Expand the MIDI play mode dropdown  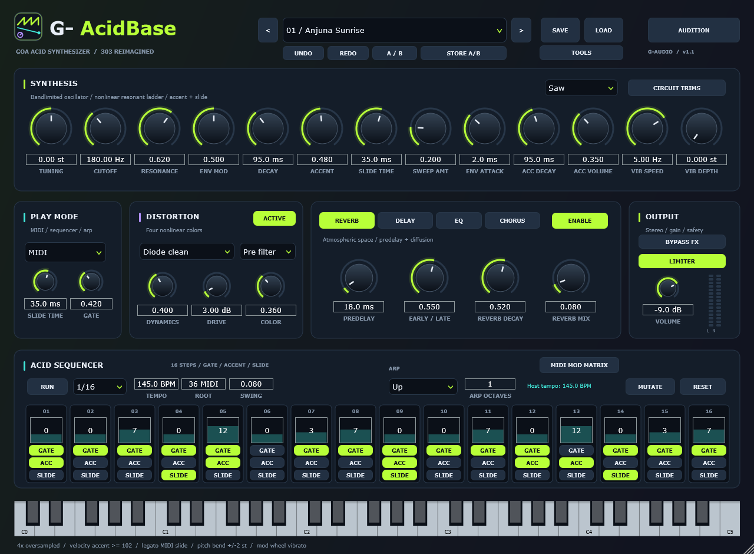65,252
